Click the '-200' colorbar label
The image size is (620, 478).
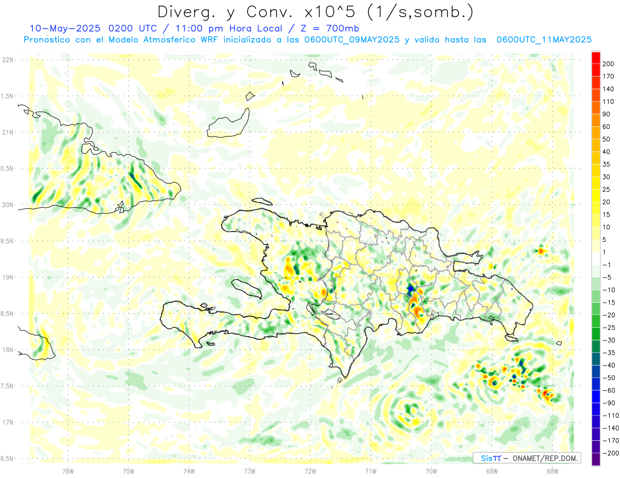click(610, 453)
